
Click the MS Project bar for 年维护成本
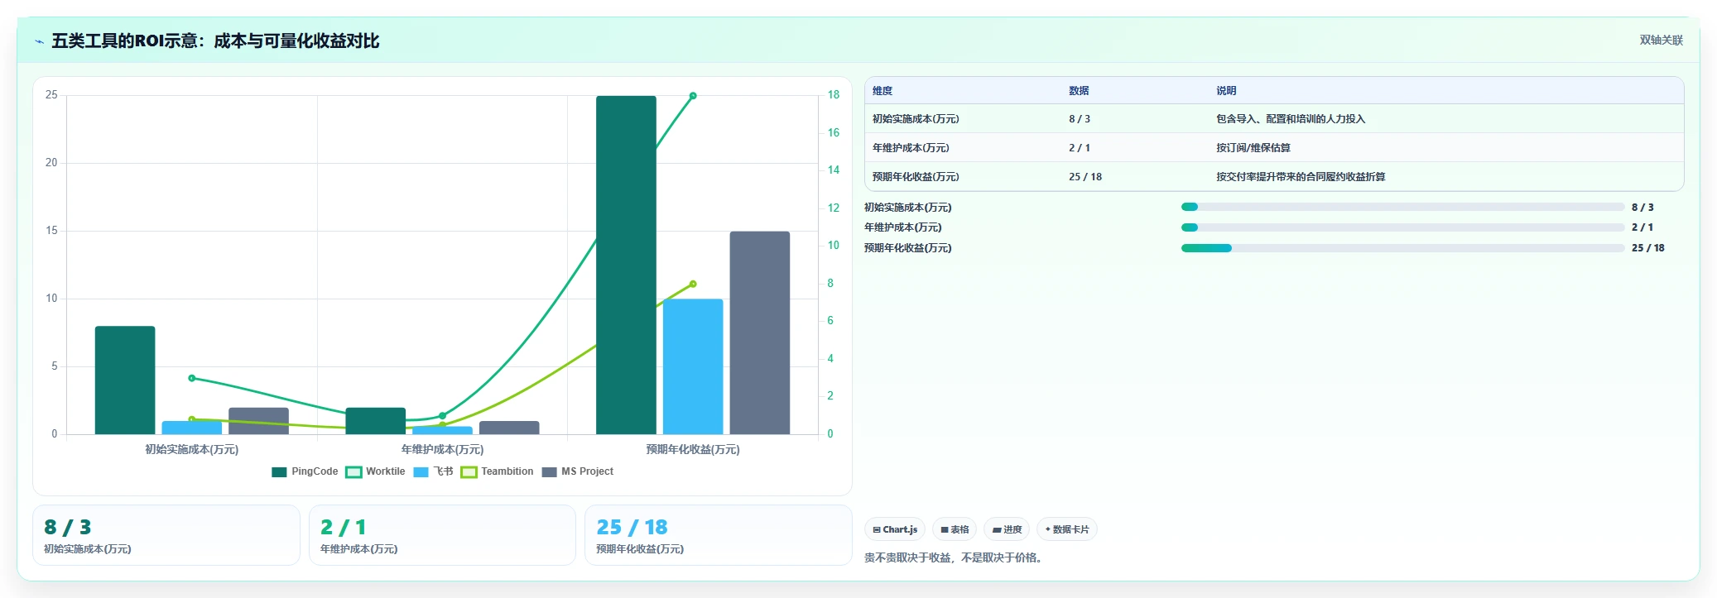tap(509, 428)
